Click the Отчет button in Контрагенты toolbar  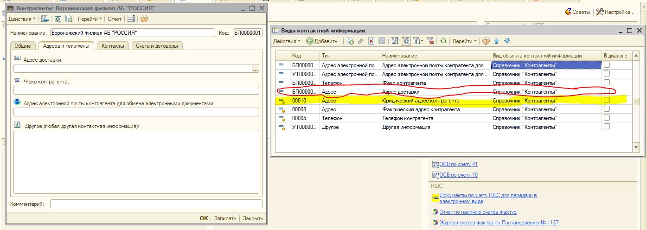tap(115, 19)
